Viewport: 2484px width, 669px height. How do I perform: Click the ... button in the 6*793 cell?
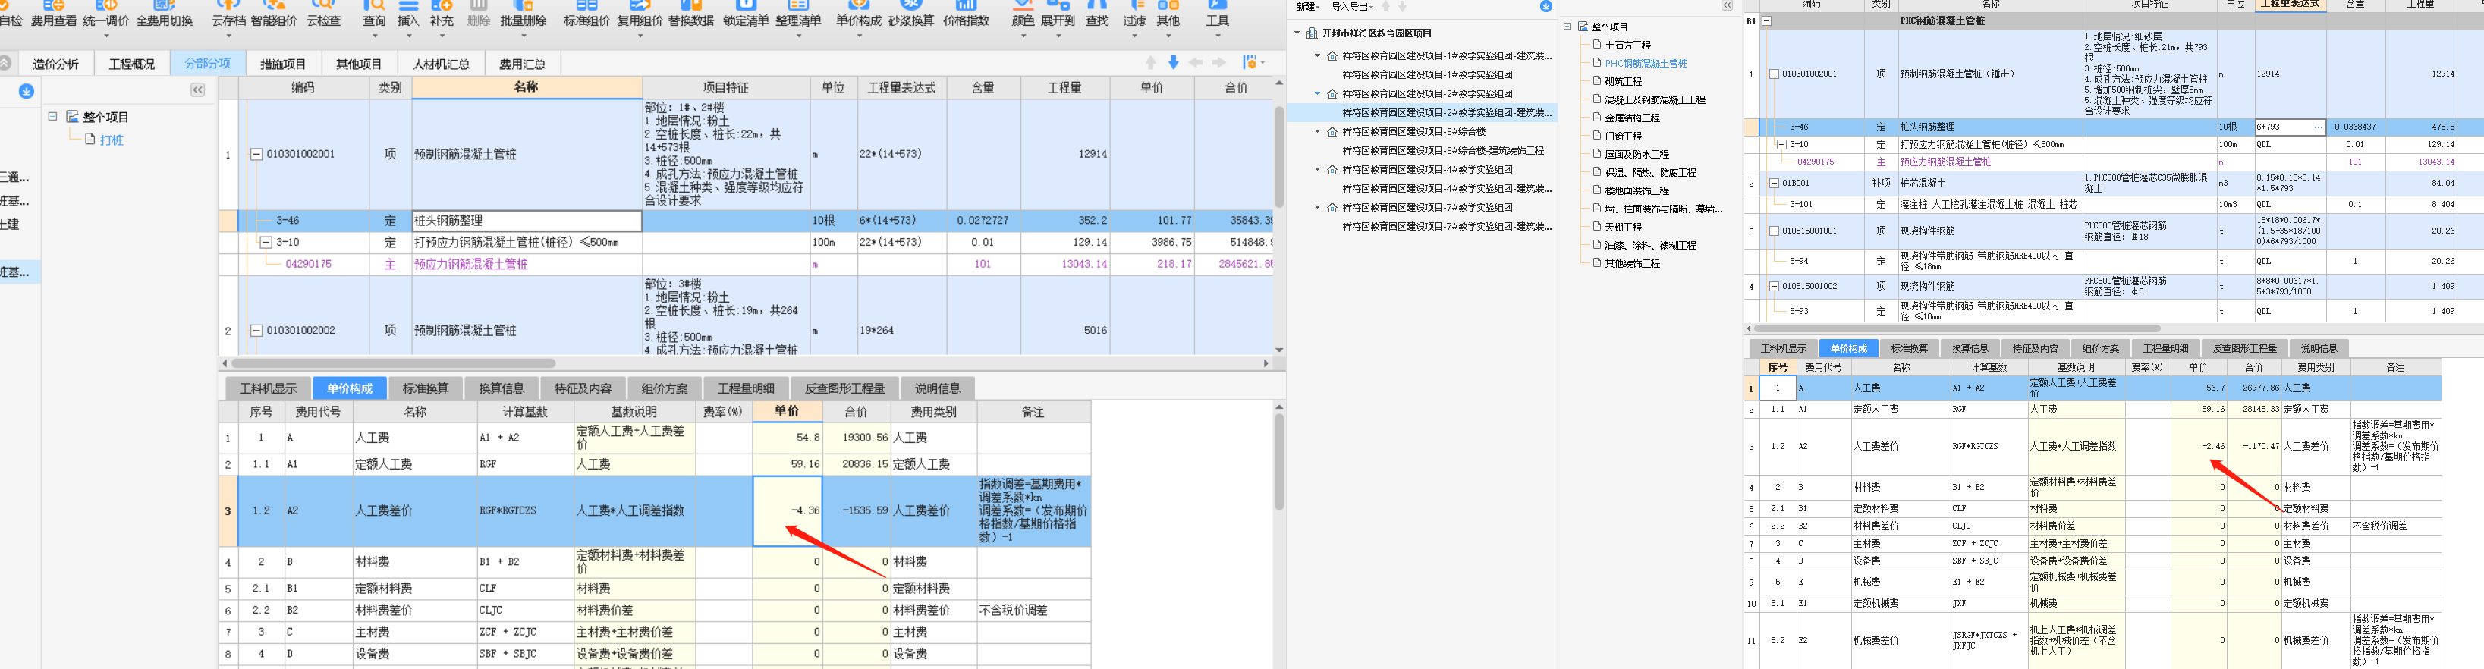[x=2318, y=127]
